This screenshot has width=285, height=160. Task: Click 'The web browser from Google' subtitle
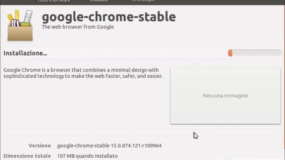point(78,27)
